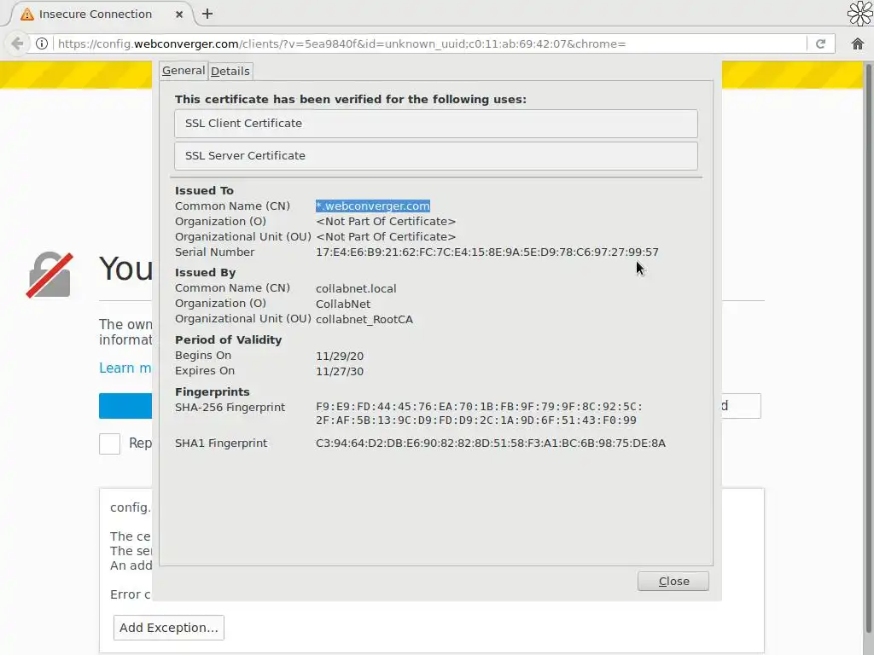Image resolution: width=874 pixels, height=655 pixels.
Task: Click the partly hidden button behind the dialog's right edge
Action: point(742,406)
